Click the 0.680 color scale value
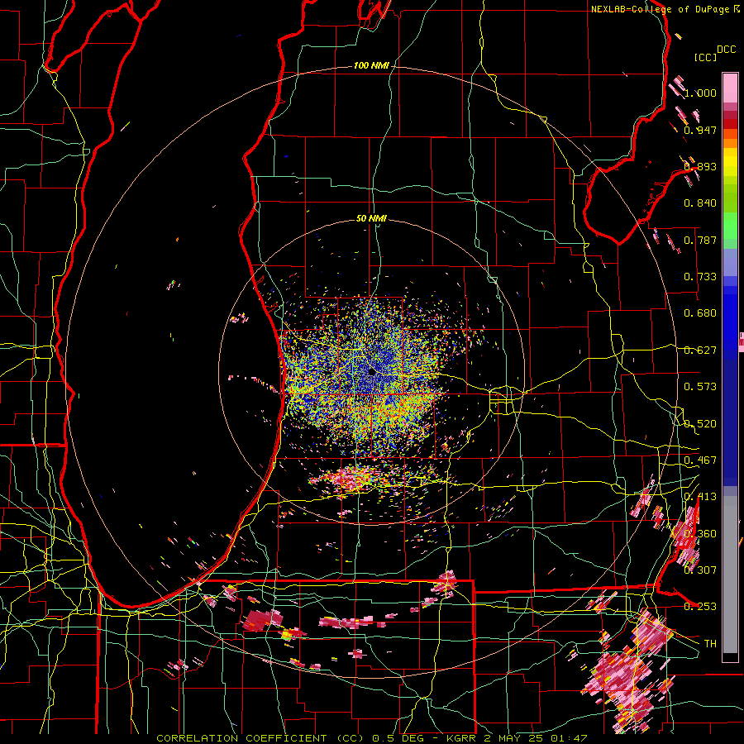 [700, 313]
